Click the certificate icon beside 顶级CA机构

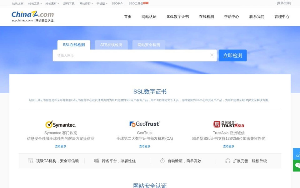[x=31, y=160]
